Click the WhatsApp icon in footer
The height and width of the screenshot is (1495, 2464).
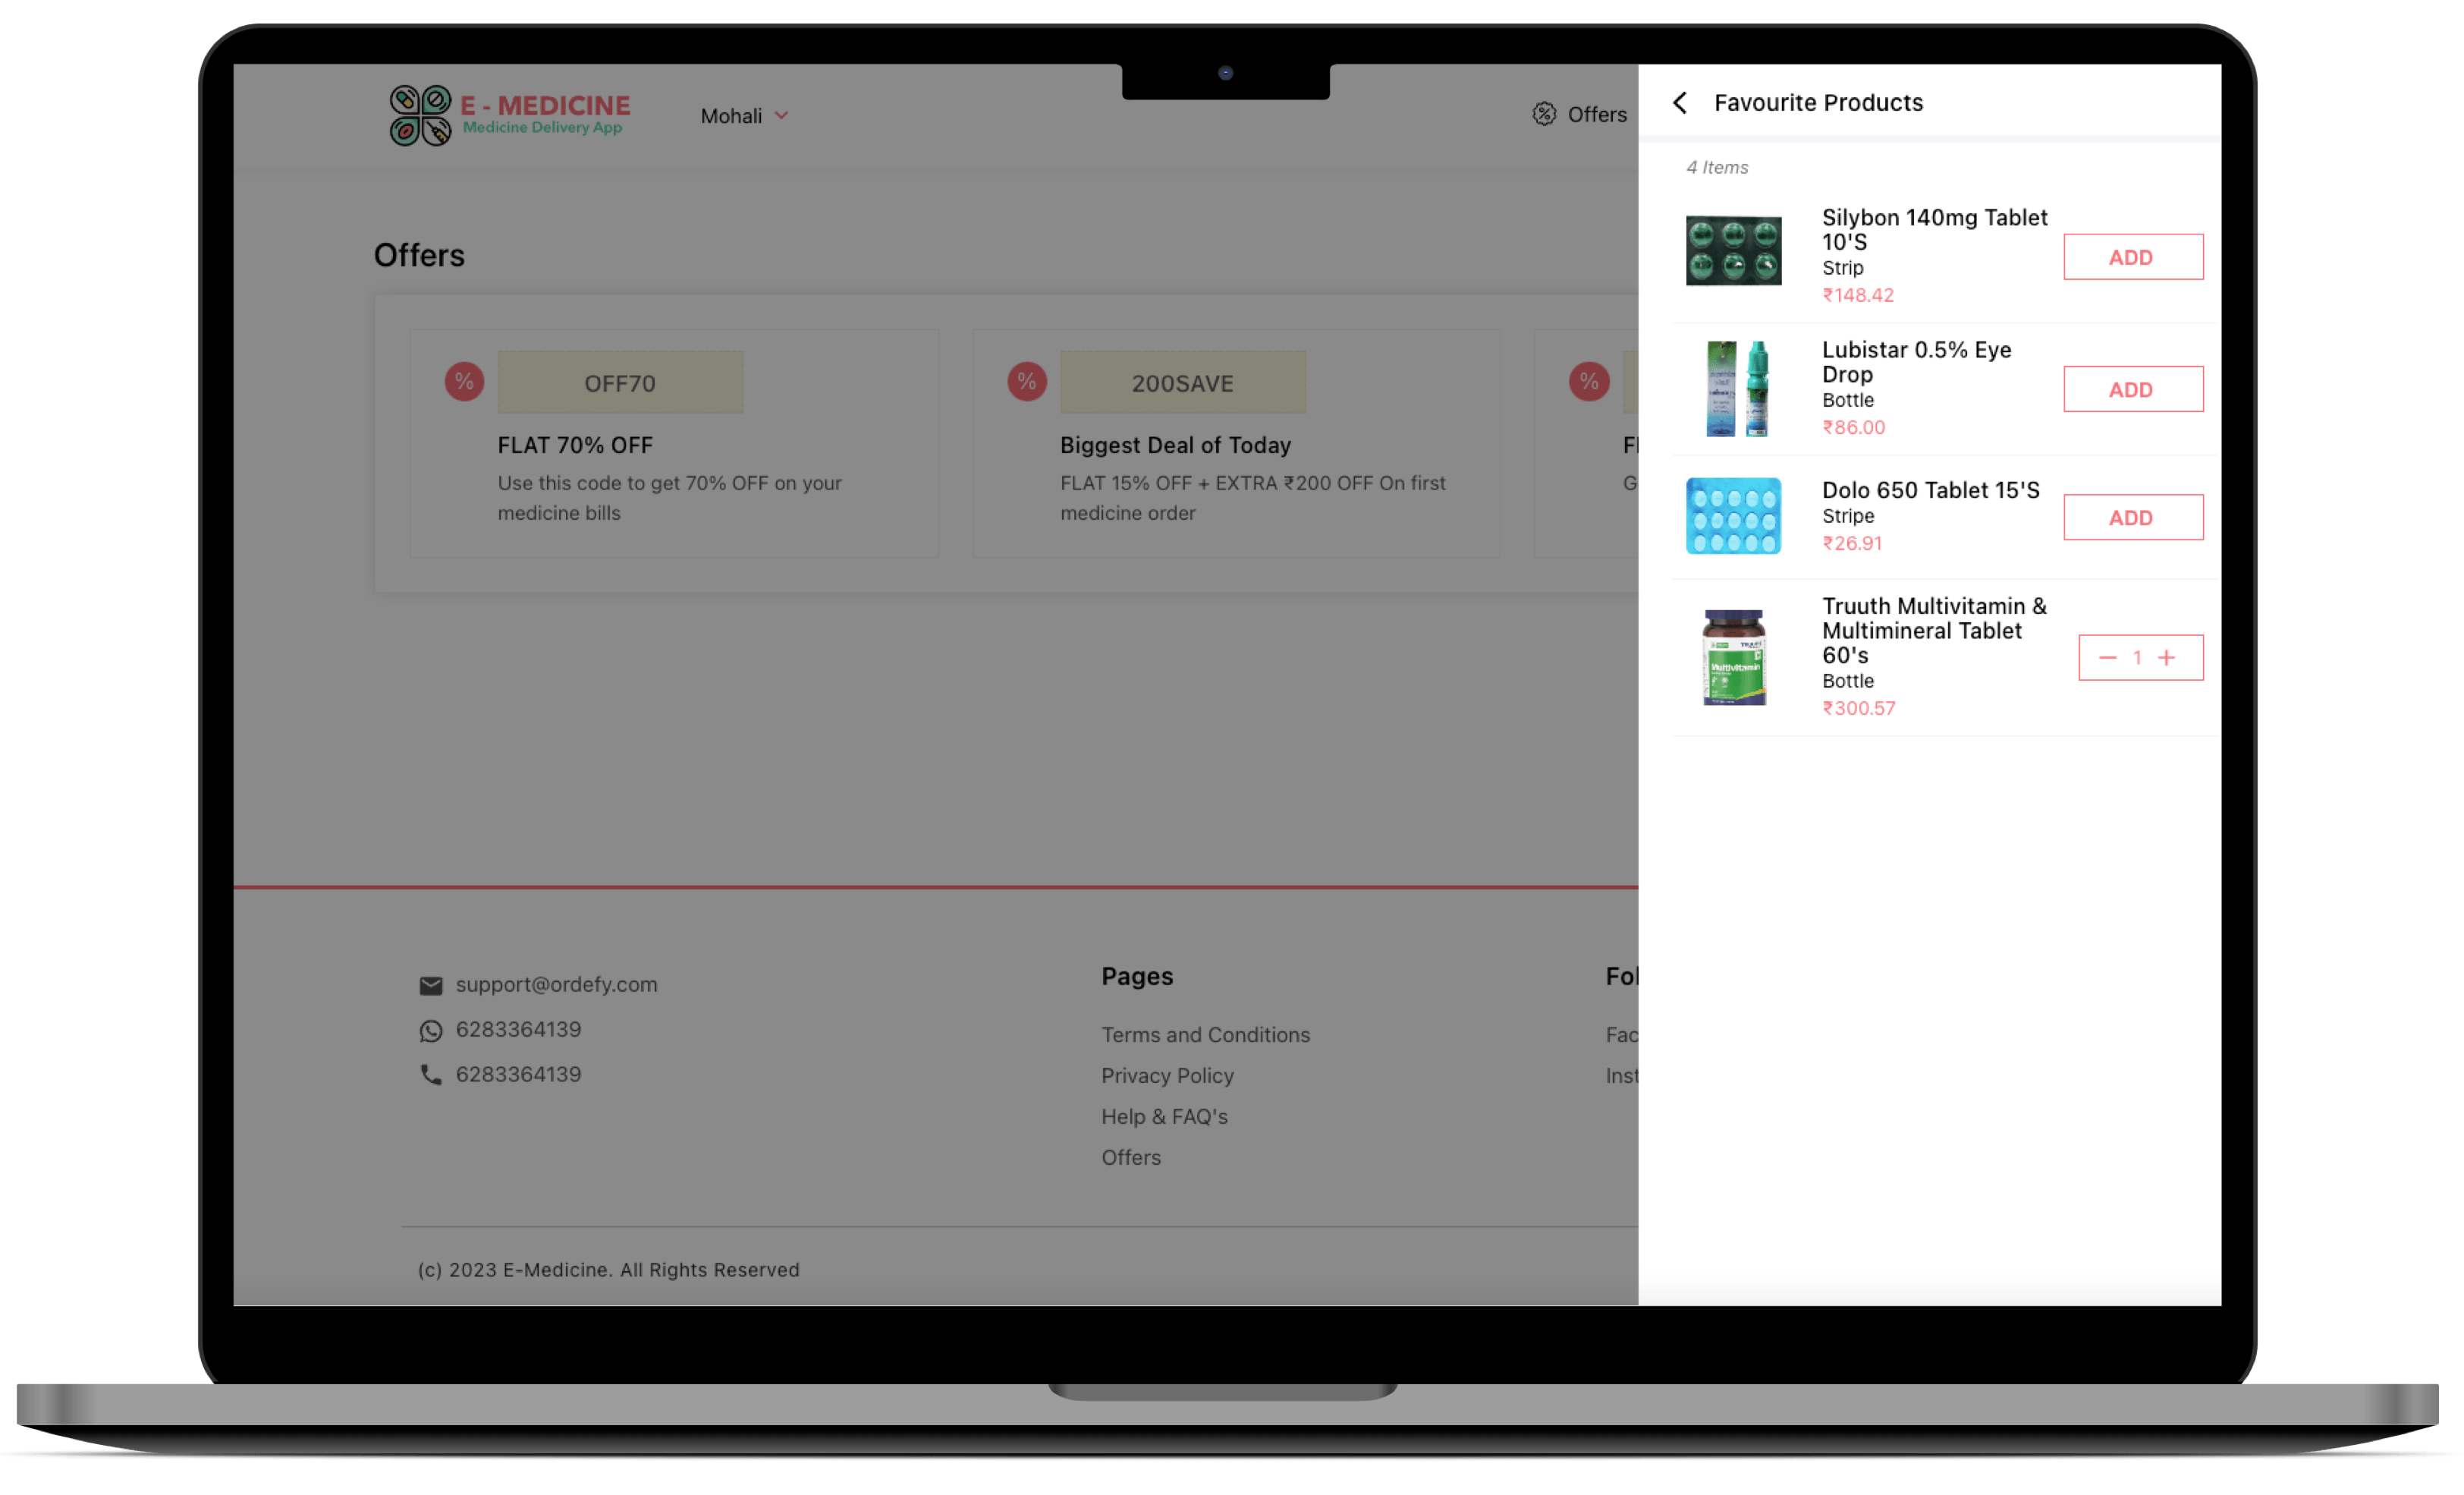pyautogui.click(x=431, y=1031)
